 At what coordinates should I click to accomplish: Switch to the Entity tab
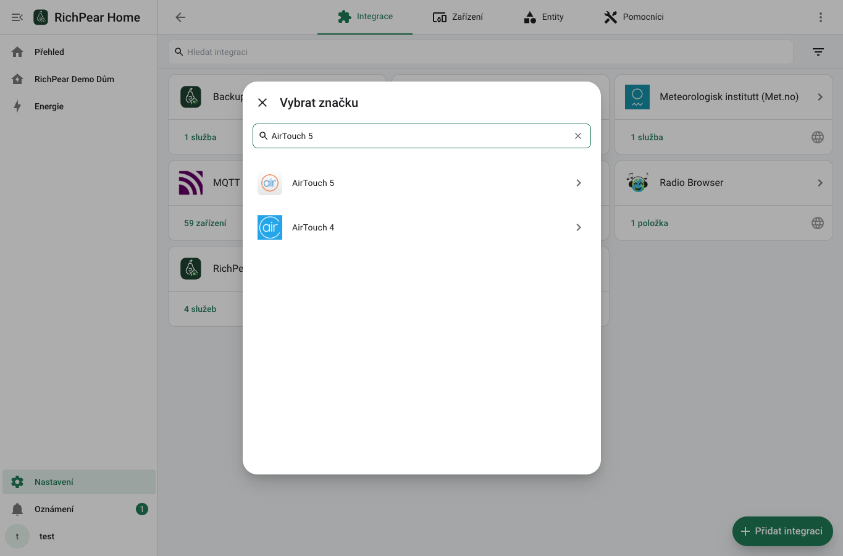(543, 17)
